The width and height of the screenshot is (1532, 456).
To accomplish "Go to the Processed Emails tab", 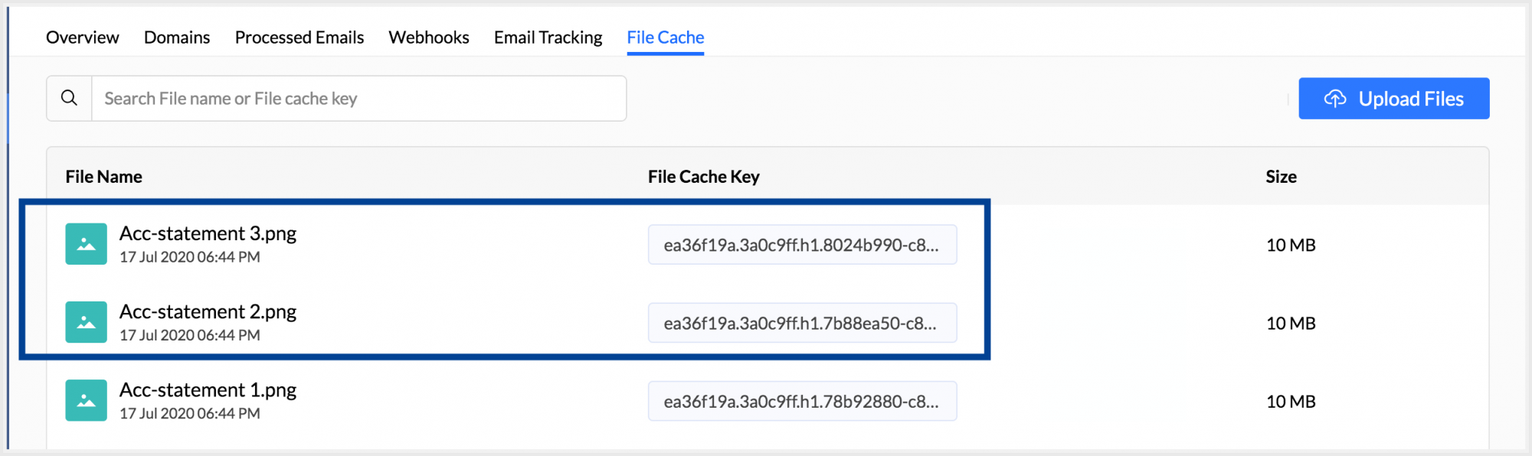I will (300, 37).
